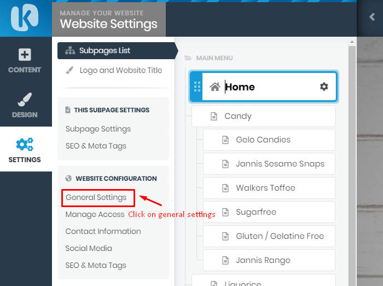Select Walkers Toffee subpage
383x286 pixels.
(269, 188)
